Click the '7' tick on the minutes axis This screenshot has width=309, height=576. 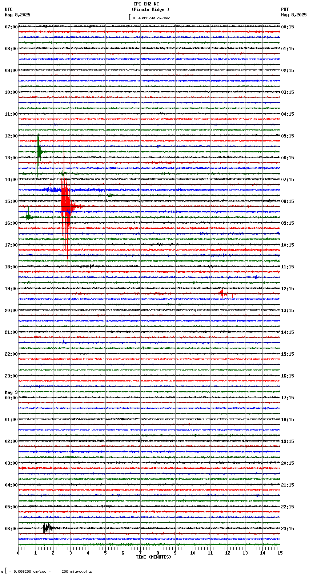140,553
